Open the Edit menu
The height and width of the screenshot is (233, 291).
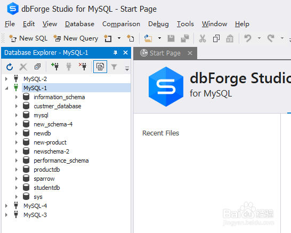tap(29, 24)
